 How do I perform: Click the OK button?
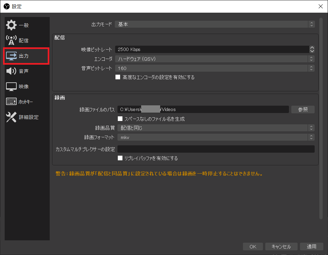pos(253,247)
